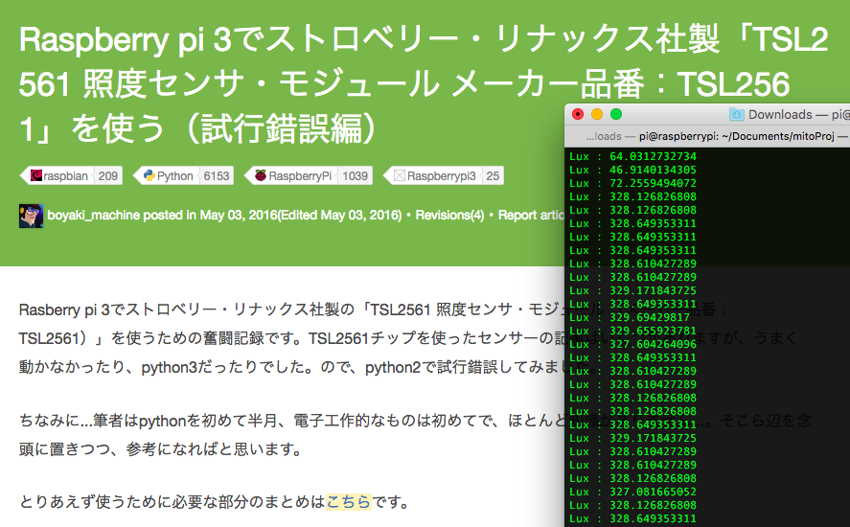Click the Downloads title text in terminal window

(x=780, y=114)
